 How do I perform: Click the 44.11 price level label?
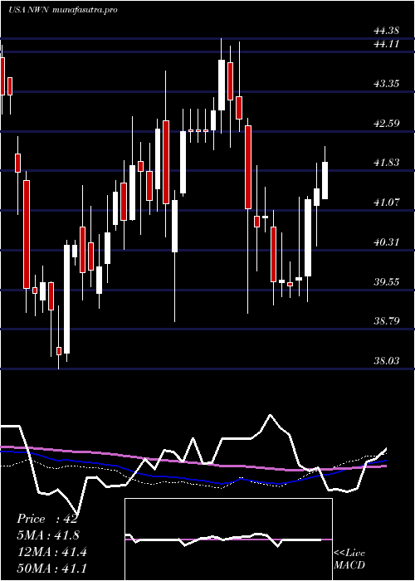[387, 45]
